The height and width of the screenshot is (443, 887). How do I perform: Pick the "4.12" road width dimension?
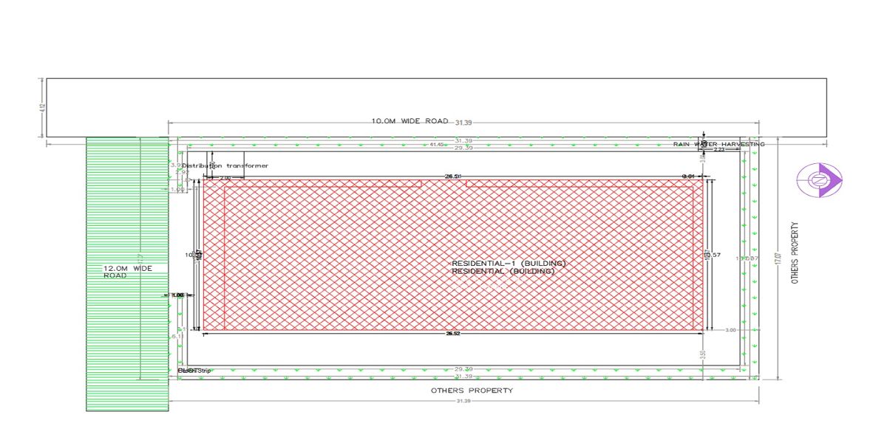coord(41,108)
